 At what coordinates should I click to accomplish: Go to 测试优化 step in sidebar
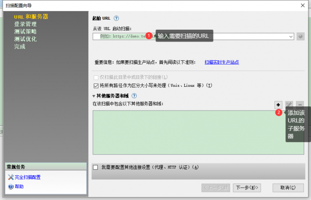[25, 39]
